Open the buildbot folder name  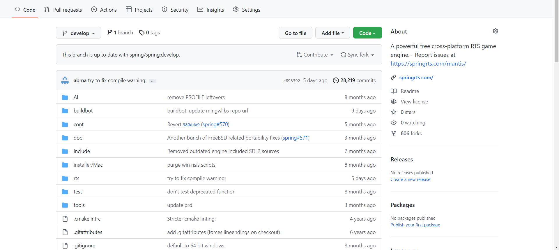[83, 111]
